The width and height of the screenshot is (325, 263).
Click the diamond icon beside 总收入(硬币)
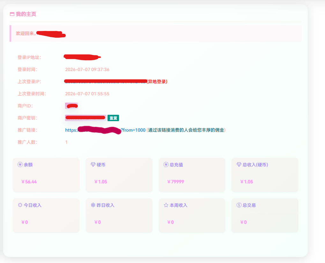(x=239, y=164)
